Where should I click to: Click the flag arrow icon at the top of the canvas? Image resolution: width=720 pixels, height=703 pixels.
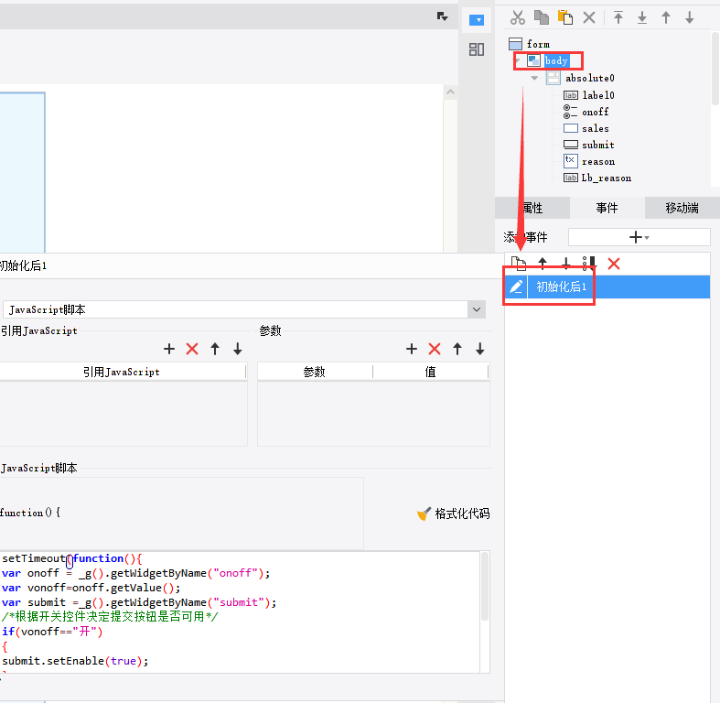pyautogui.click(x=442, y=16)
